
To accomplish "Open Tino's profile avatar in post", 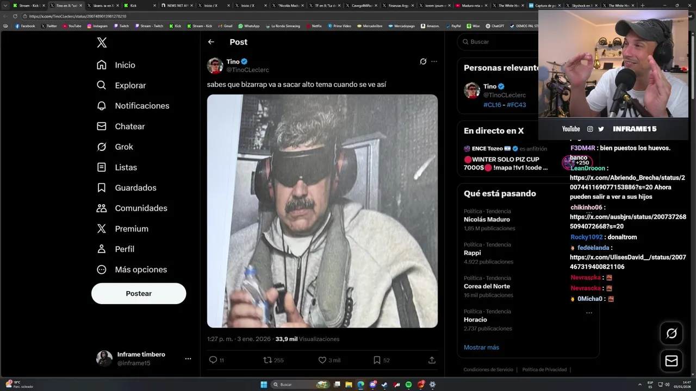I will point(215,66).
